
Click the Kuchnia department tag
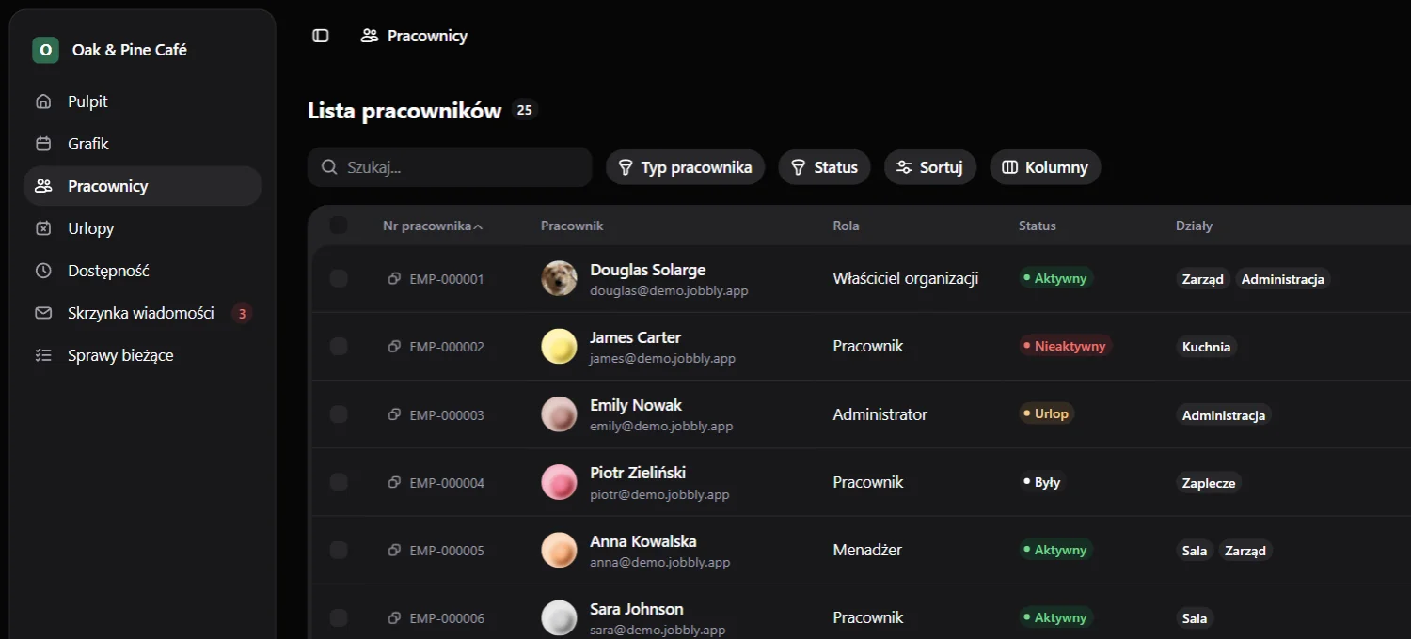[x=1206, y=347]
